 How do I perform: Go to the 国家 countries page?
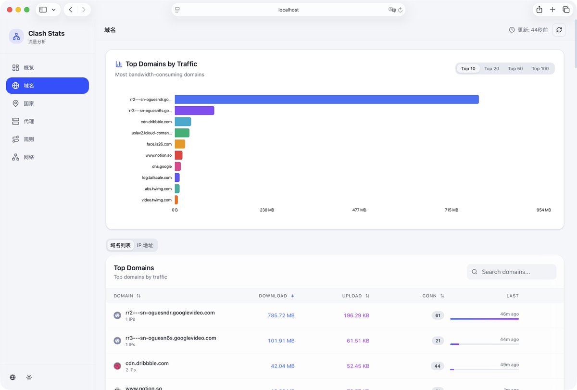47,103
